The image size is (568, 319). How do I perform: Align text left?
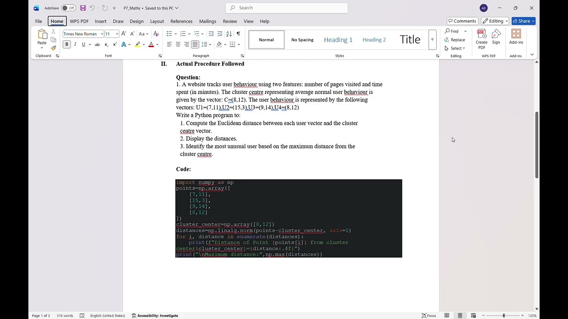[x=169, y=44]
